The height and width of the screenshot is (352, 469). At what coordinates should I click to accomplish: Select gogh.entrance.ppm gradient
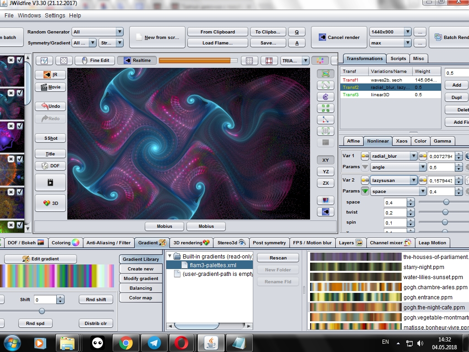[387, 297]
